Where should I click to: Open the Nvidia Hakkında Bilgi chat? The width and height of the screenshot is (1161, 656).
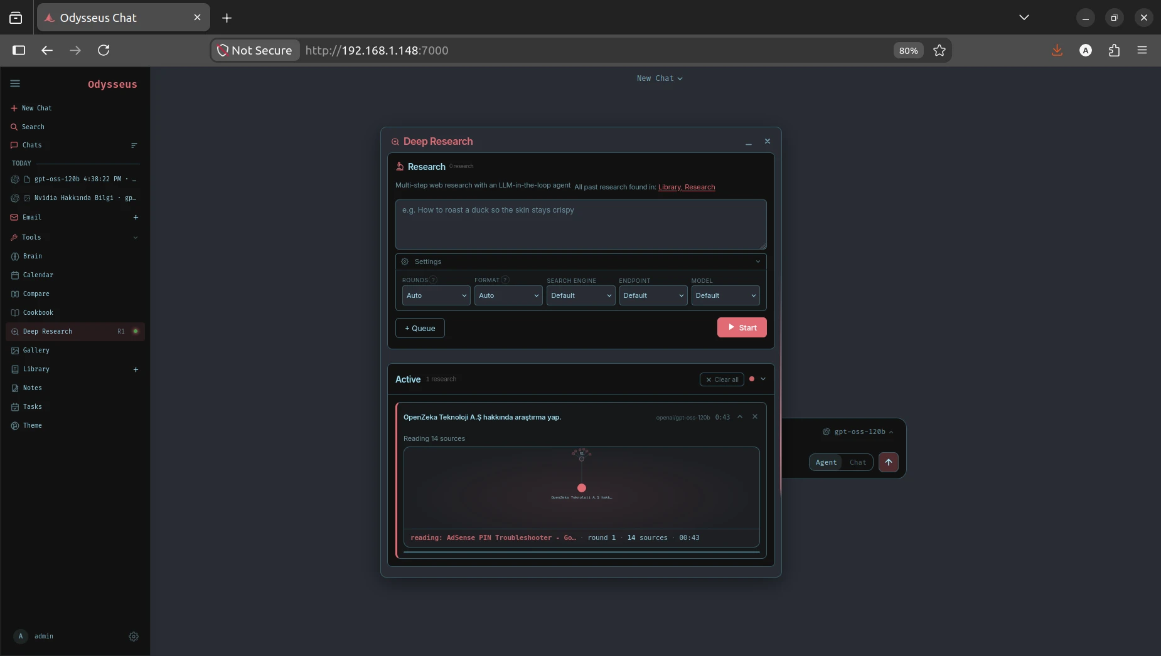click(x=75, y=198)
